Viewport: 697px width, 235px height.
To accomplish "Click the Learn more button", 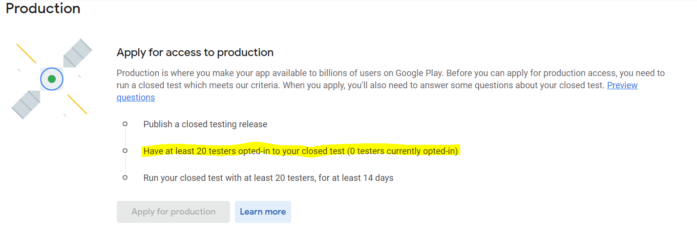I will [x=263, y=212].
